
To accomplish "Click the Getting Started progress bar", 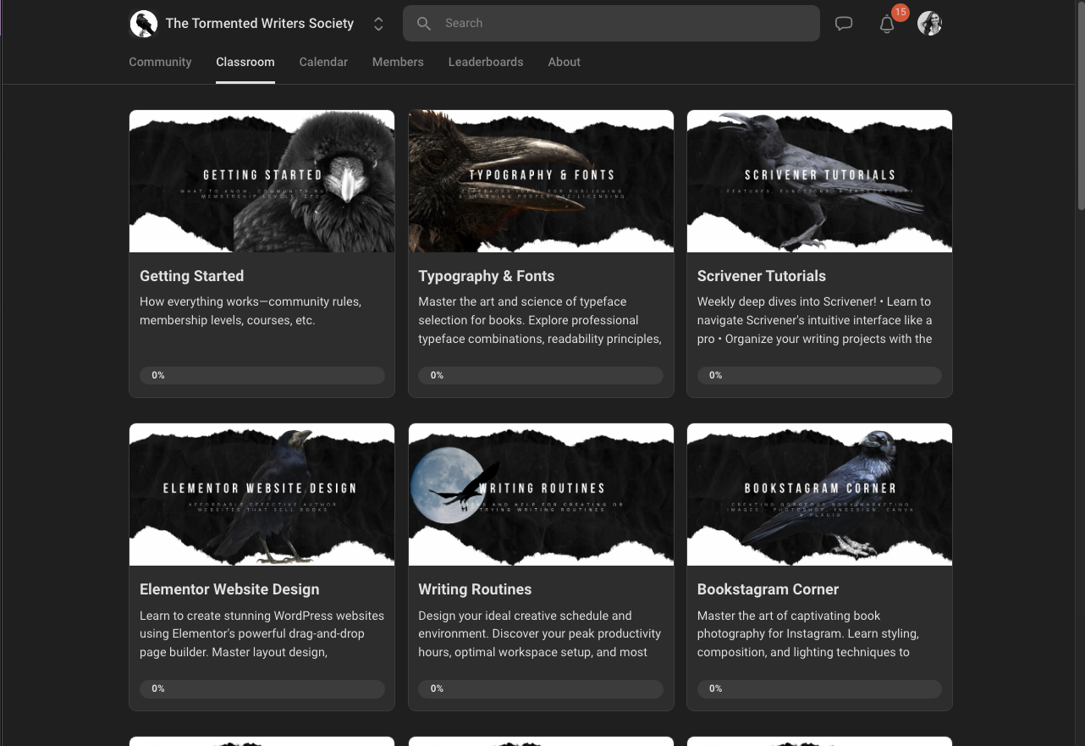I will 262,375.
